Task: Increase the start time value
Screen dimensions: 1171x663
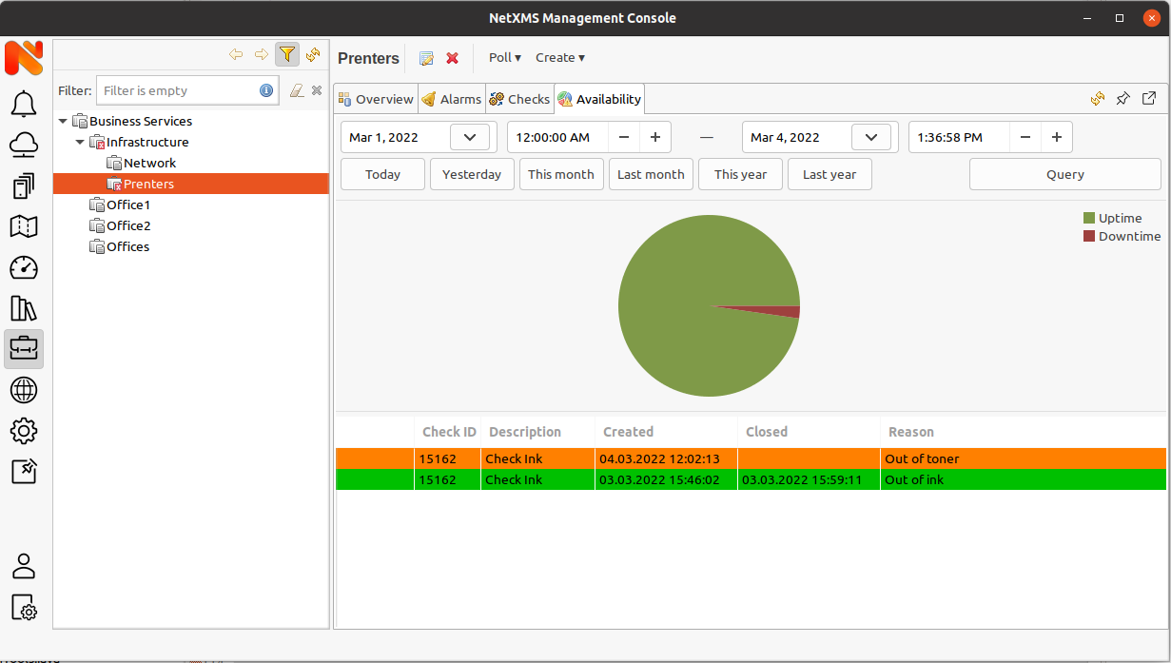Action: click(654, 137)
